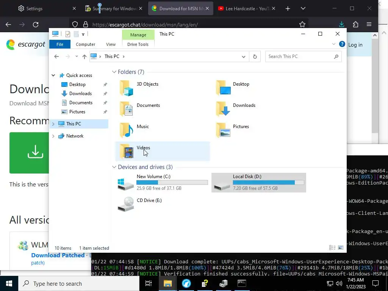Screen dimensions: 388x291
Task: Expand the ribbon with the chevron
Action: [333, 44]
